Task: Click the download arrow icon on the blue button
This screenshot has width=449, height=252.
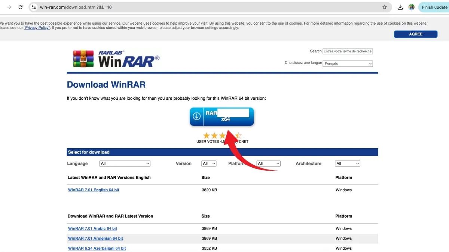Action: click(x=197, y=116)
